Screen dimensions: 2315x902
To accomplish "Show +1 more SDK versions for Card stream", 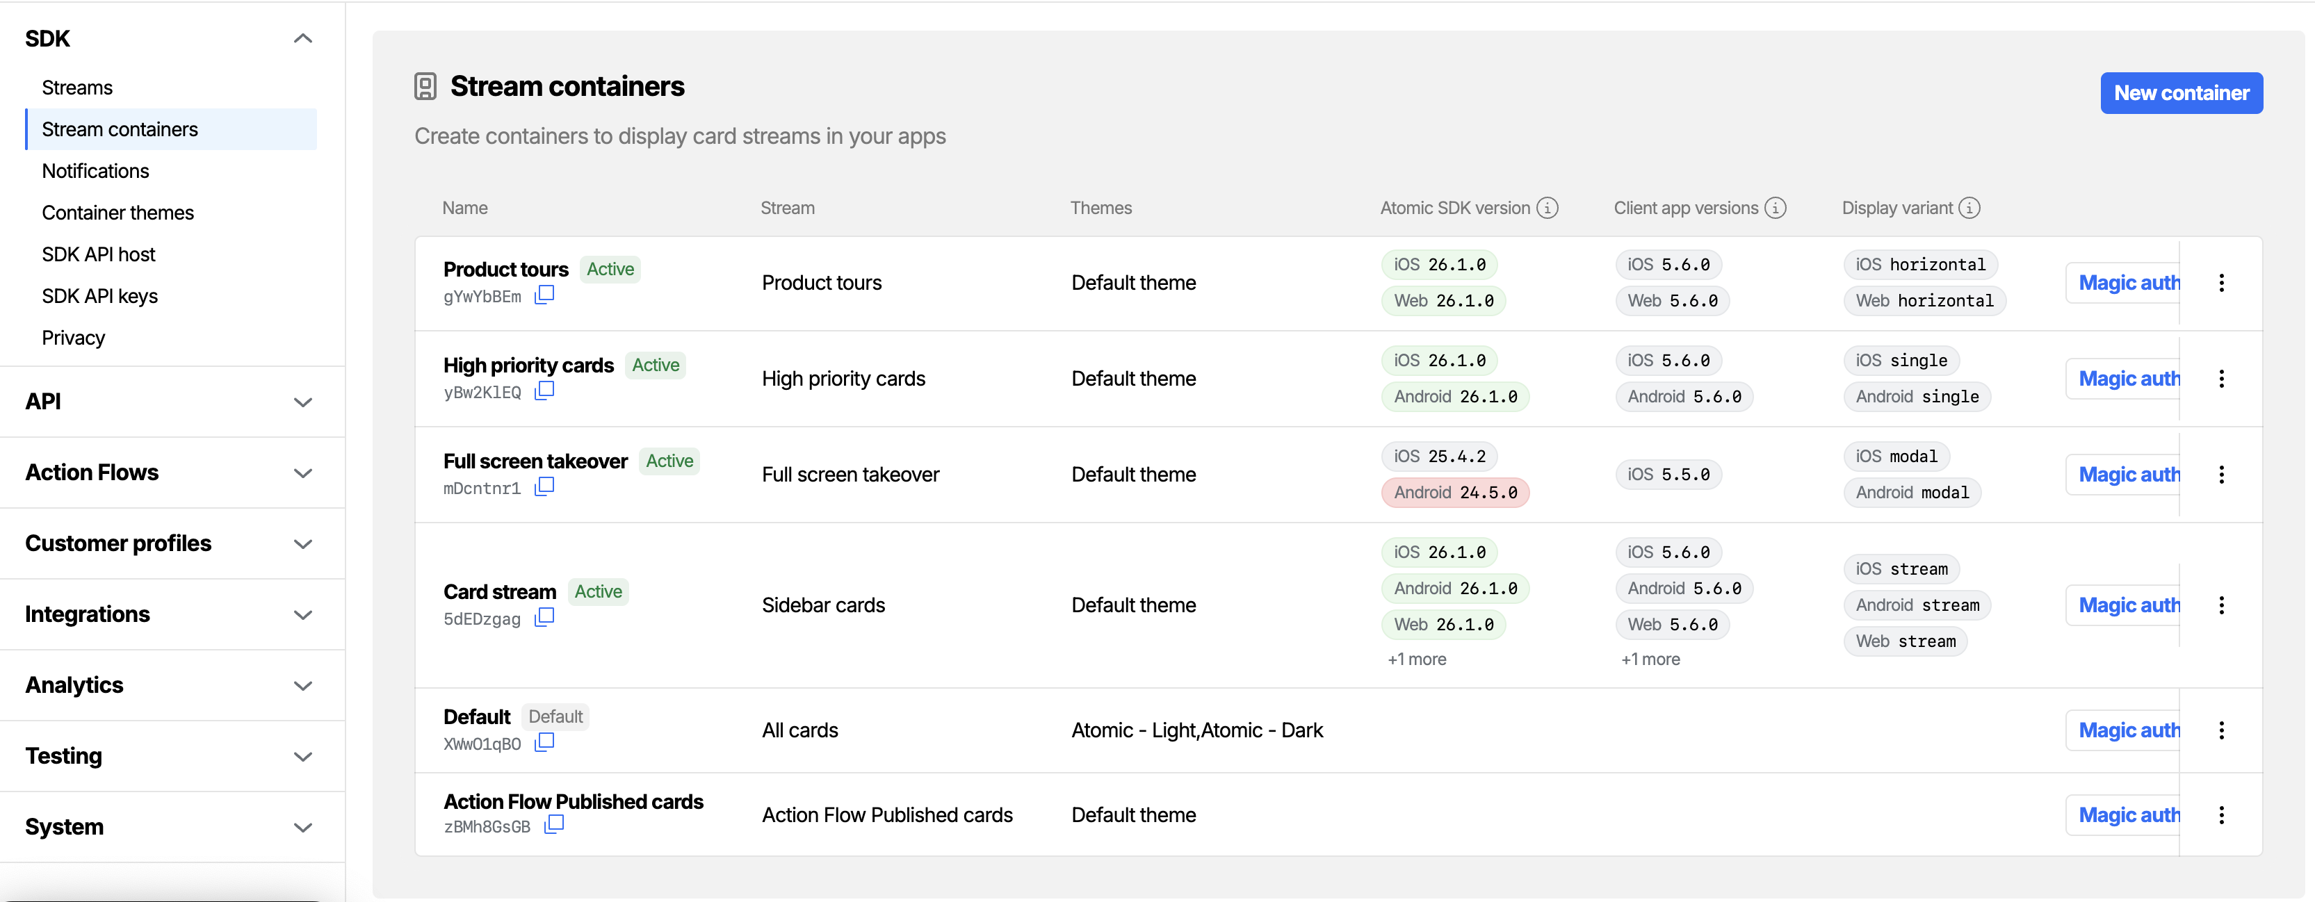I will (1418, 659).
